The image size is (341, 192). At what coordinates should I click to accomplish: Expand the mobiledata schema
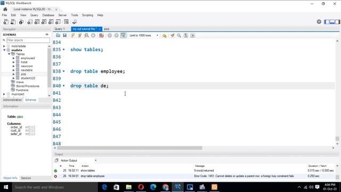click(x=4, y=46)
